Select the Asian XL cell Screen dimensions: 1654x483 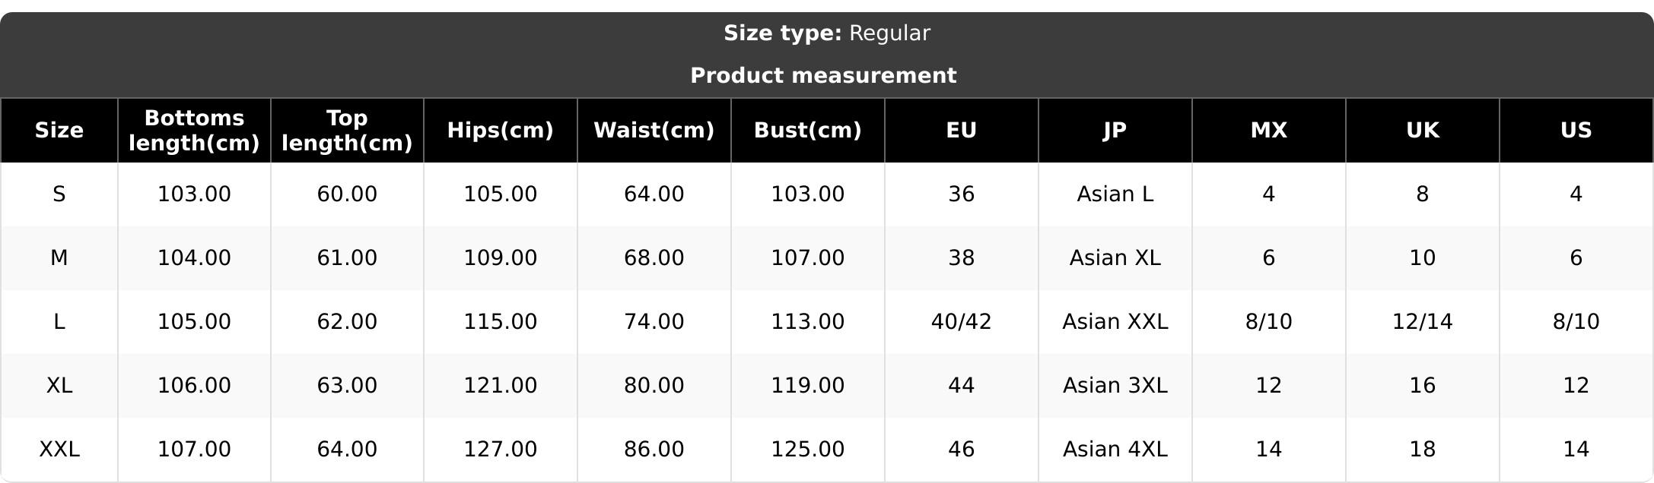(x=1115, y=258)
